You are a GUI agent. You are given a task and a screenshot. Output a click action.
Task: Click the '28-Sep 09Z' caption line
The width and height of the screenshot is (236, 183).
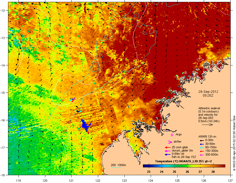pyautogui.click(x=206, y=118)
